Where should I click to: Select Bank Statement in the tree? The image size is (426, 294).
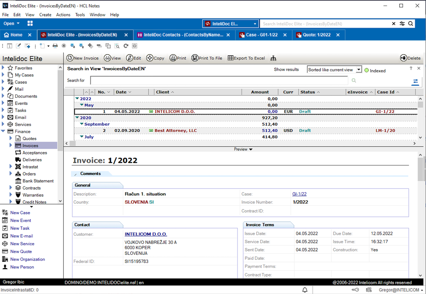click(x=38, y=181)
